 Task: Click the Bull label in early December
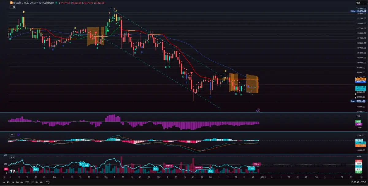210,171
